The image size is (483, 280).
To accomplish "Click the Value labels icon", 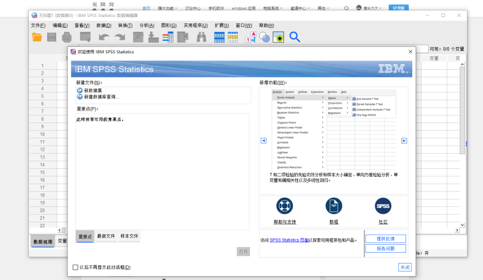I will 250,37.
